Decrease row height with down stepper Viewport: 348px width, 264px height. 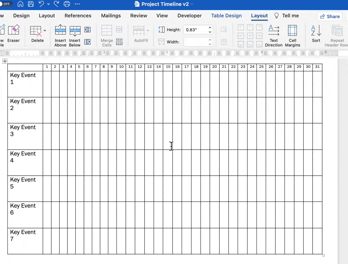click(x=210, y=32)
